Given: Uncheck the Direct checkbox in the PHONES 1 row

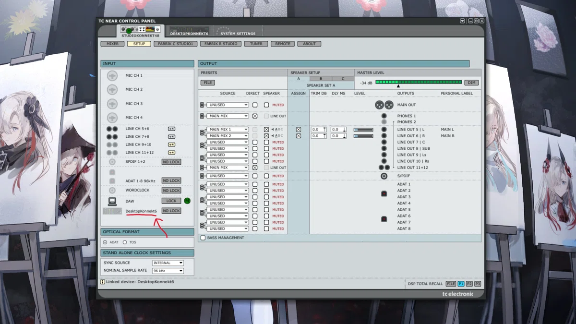Looking at the screenshot, I should 255,116.
